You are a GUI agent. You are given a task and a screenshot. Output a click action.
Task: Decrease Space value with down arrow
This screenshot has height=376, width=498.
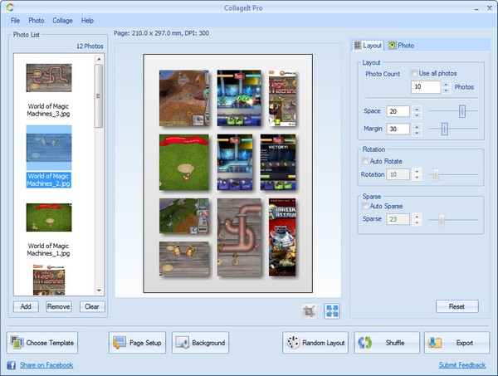coord(417,115)
